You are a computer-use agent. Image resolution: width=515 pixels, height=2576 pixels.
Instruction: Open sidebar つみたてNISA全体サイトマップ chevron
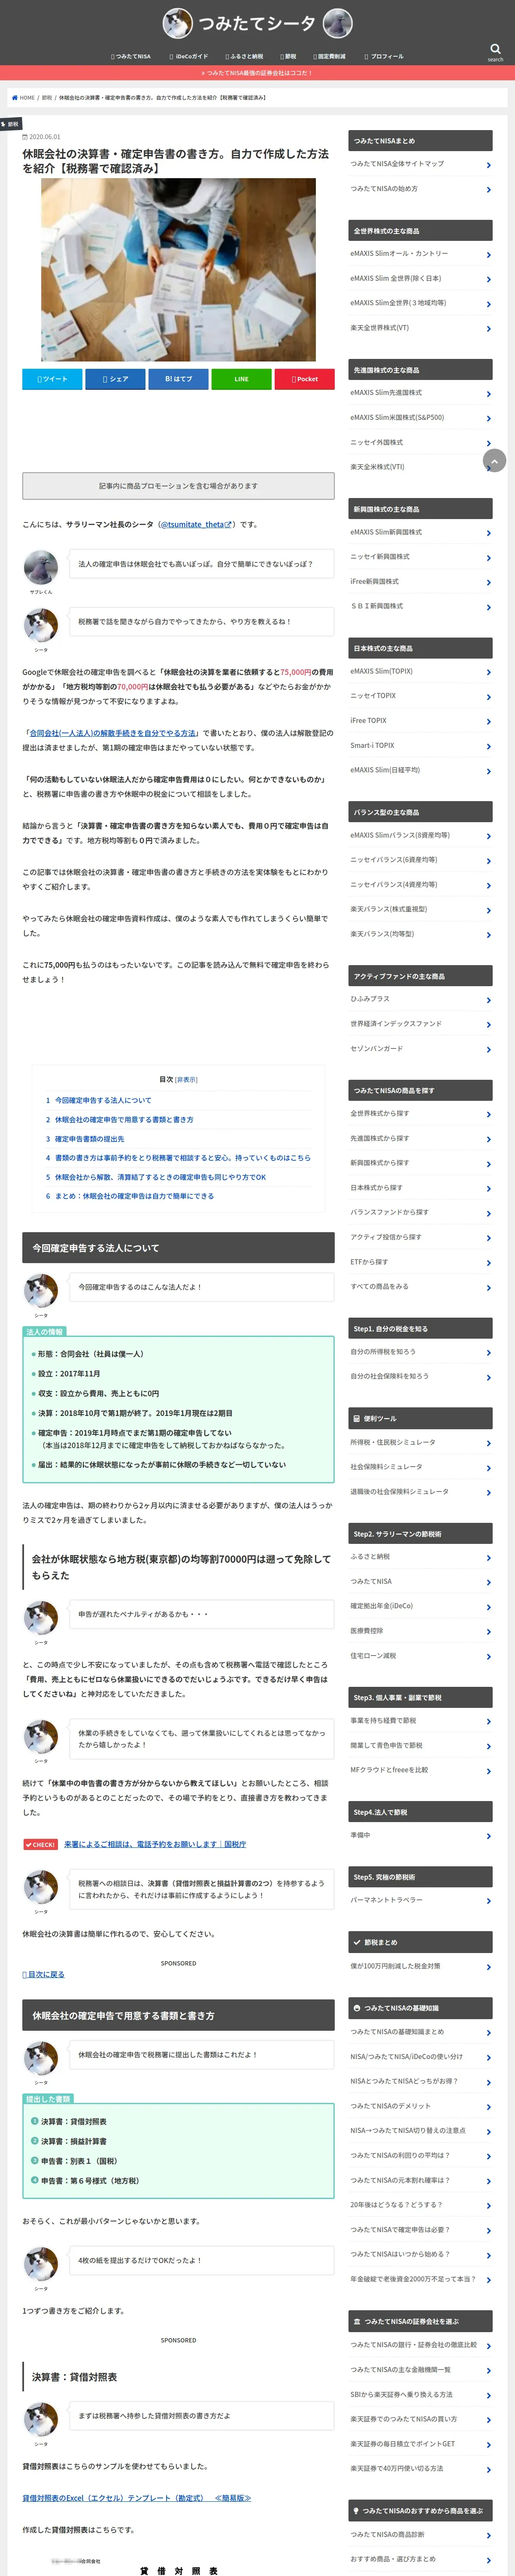pos(488,165)
